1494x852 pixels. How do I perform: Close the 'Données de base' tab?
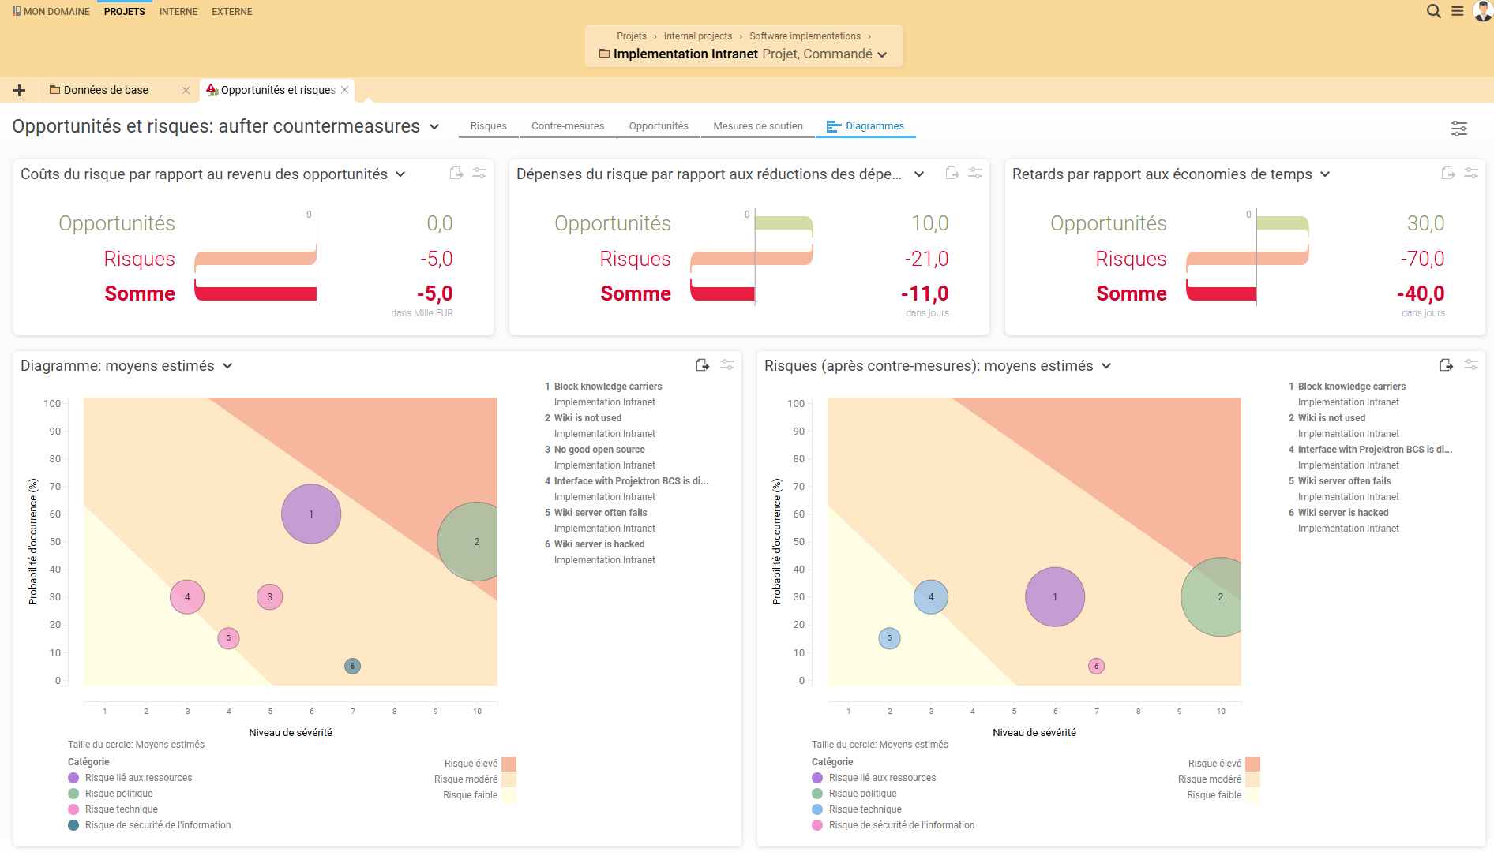[186, 90]
